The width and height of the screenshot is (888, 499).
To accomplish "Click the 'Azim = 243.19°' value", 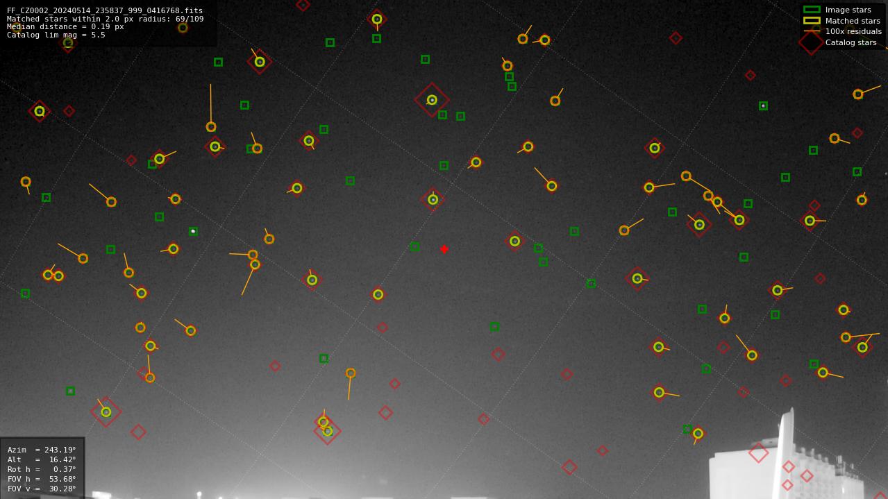I will click(42, 450).
